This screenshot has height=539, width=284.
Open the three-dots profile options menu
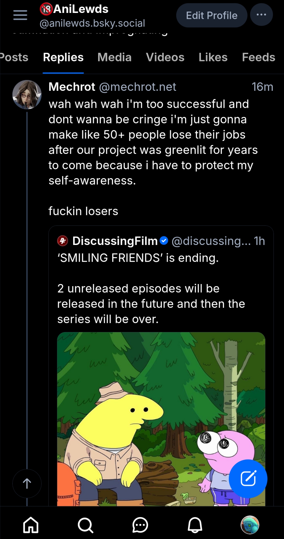click(x=261, y=15)
